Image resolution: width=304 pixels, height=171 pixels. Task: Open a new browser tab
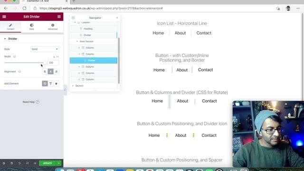click(74, 1)
